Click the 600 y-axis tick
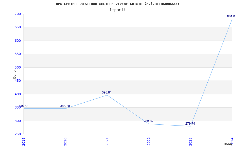235x147 pixels. click(18, 41)
